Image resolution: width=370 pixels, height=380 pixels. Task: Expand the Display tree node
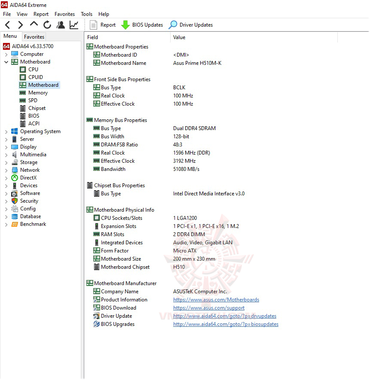pyautogui.click(x=6, y=147)
